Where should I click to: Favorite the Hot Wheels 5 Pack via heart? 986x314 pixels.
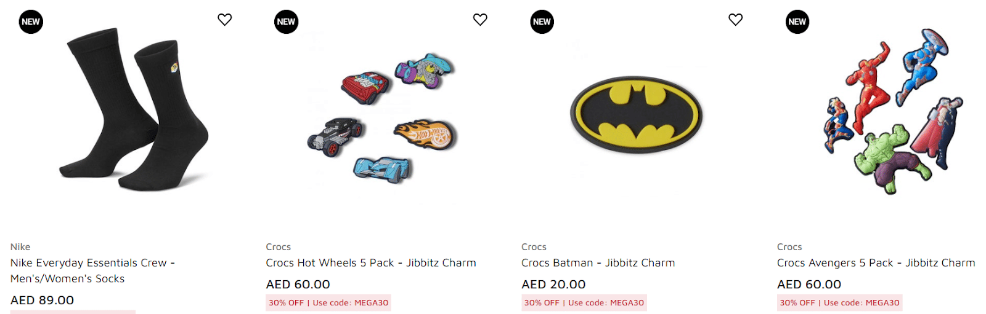480,20
